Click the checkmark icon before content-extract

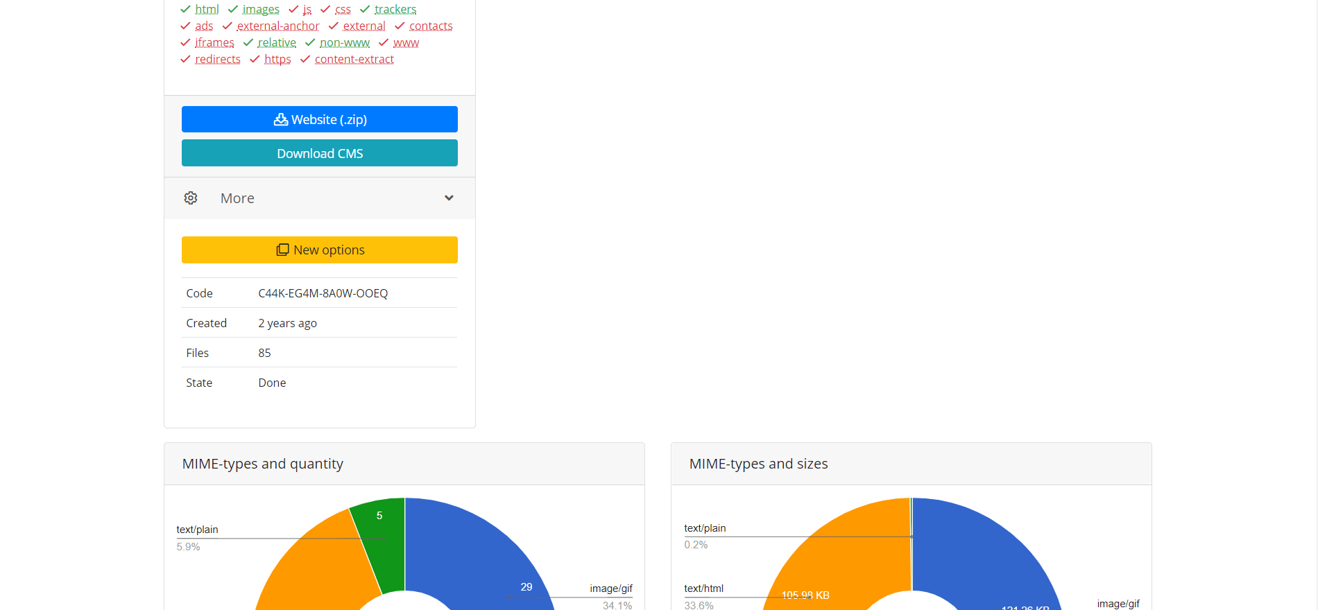tap(305, 59)
